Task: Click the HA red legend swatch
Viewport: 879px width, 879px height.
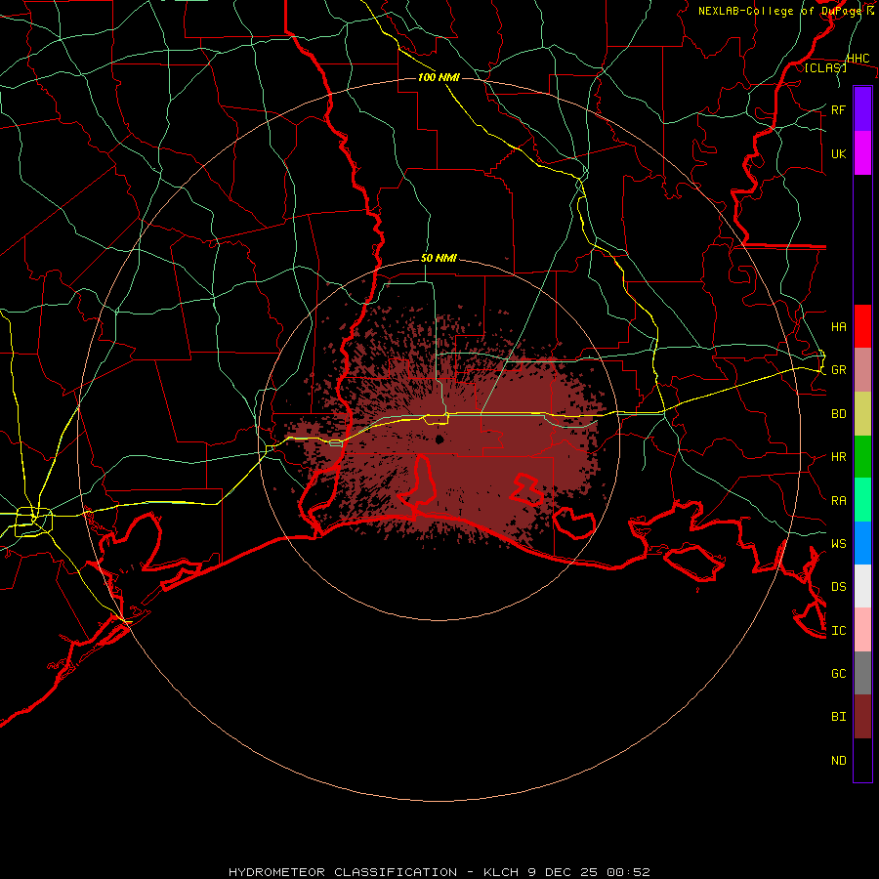Action: (862, 326)
